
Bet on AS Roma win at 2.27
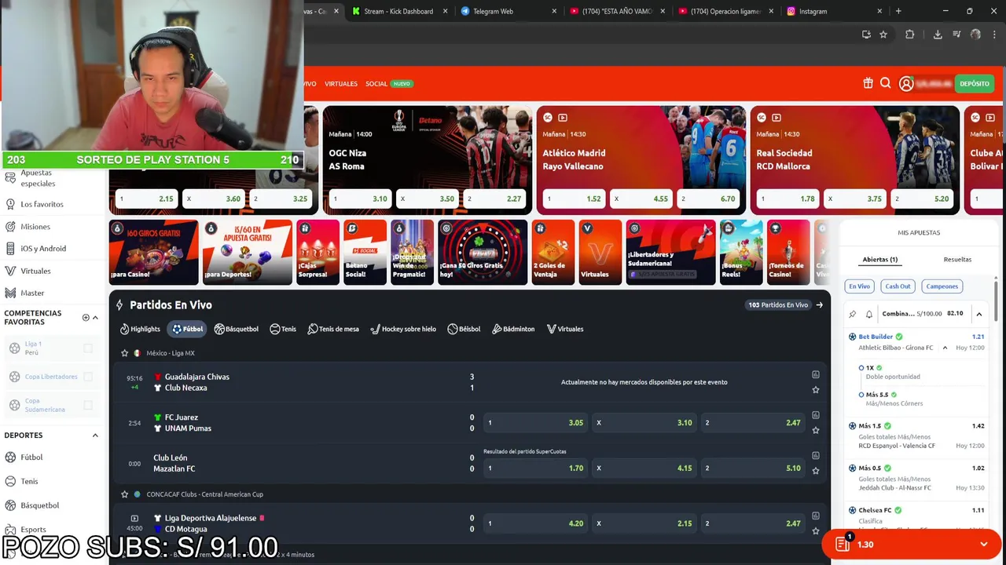click(x=495, y=199)
